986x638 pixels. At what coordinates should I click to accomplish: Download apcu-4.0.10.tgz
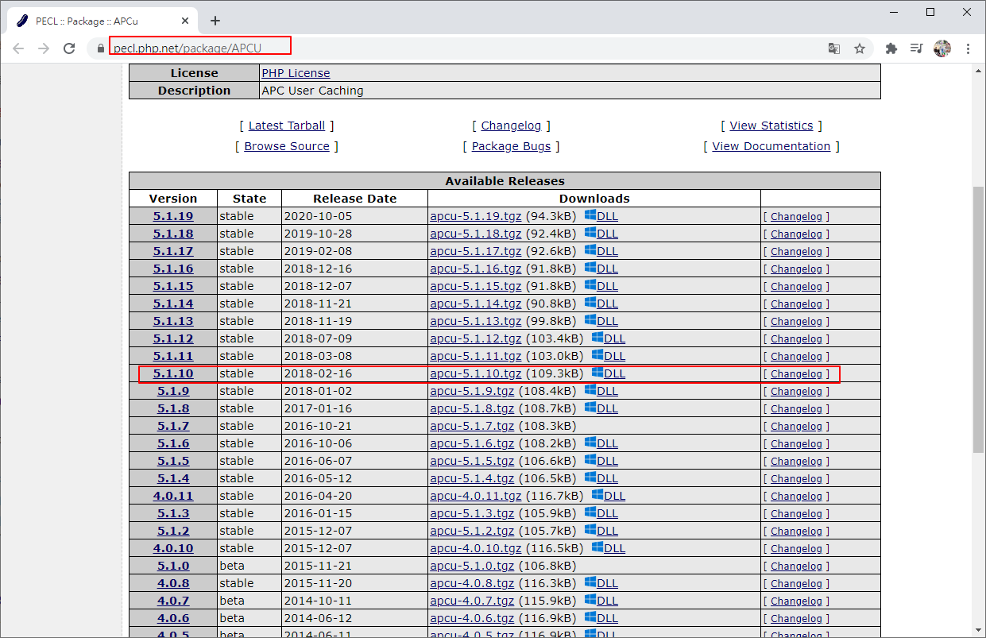[x=475, y=548]
